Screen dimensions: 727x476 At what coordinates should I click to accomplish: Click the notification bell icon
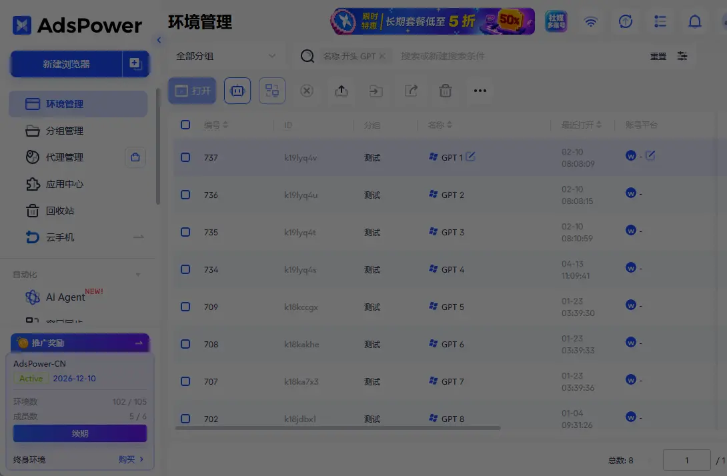(694, 21)
